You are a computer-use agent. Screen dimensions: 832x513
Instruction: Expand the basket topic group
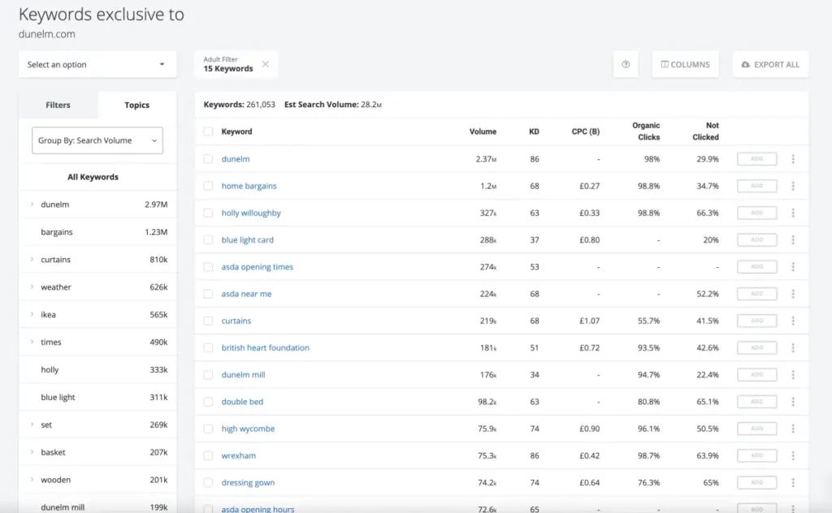[x=32, y=452]
